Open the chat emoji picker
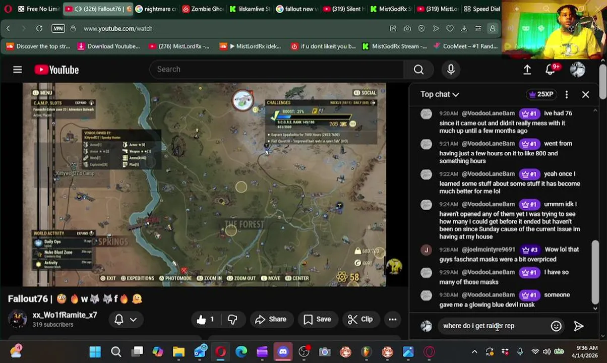The width and height of the screenshot is (607, 363). point(556,326)
